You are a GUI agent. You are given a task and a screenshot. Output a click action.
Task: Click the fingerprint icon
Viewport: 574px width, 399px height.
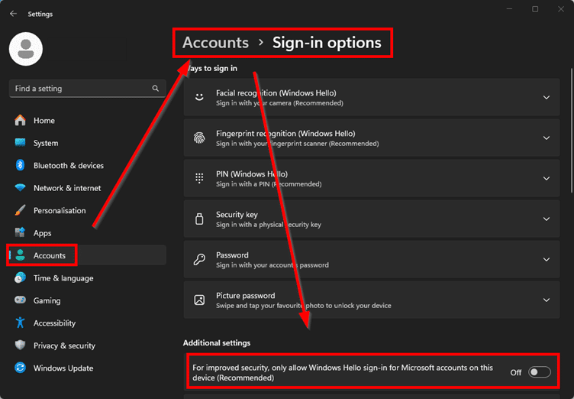pyautogui.click(x=199, y=138)
